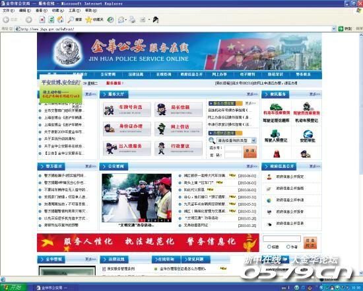The height and width of the screenshot is (291, 363).
Task: Refresh the page using the toolbar icon
Action: tap(51, 20)
